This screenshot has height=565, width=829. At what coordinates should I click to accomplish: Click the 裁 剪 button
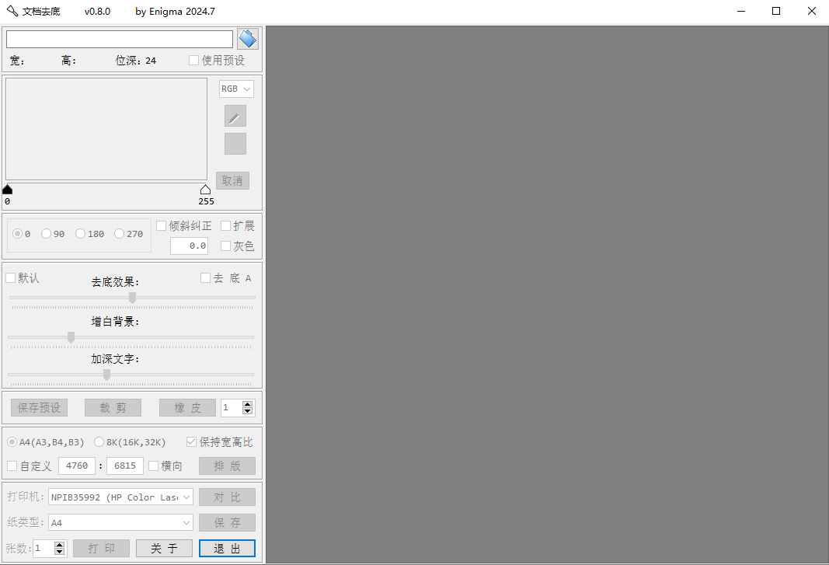[x=113, y=408]
